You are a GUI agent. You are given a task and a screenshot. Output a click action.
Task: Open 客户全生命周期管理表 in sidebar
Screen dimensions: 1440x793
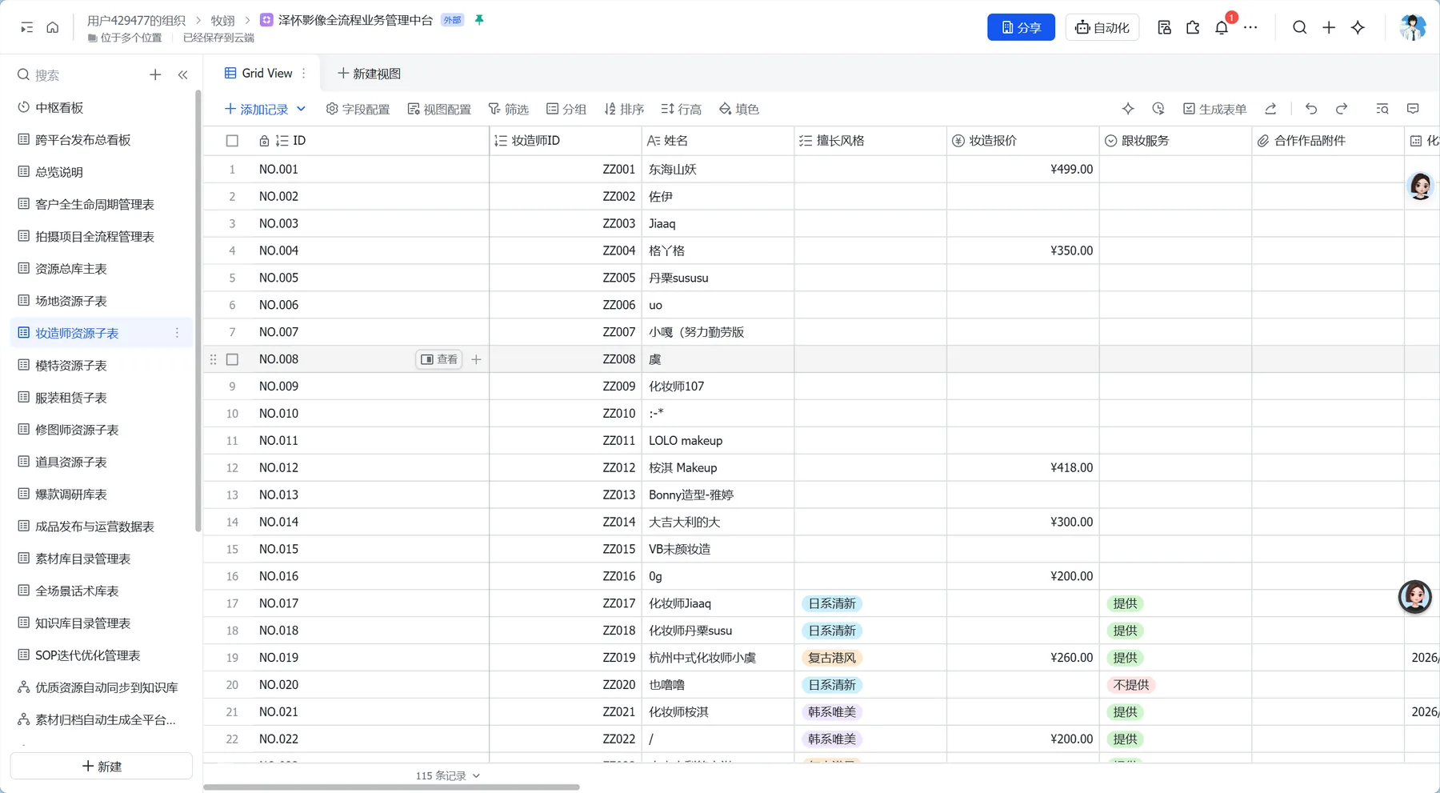pyautogui.click(x=102, y=204)
